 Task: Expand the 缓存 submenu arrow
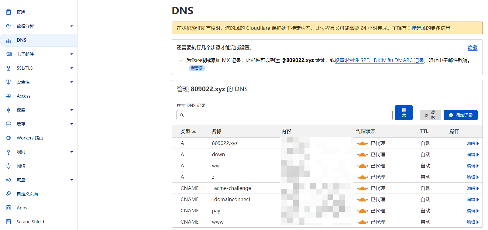click(x=72, y=124)
